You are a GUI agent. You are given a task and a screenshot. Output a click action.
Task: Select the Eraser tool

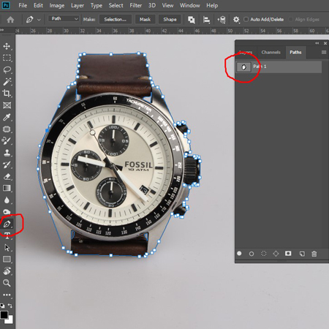(x=7, y=176)
